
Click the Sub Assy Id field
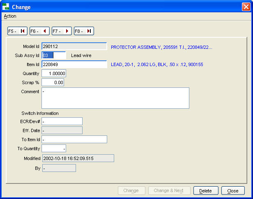54,55
